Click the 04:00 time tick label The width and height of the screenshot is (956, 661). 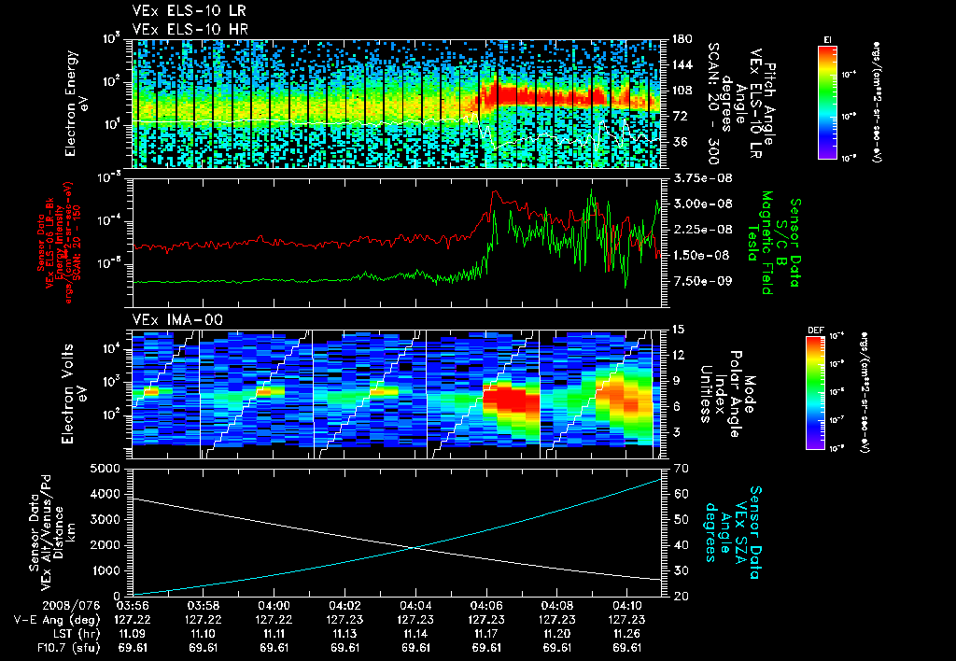[x=274, y=606]
